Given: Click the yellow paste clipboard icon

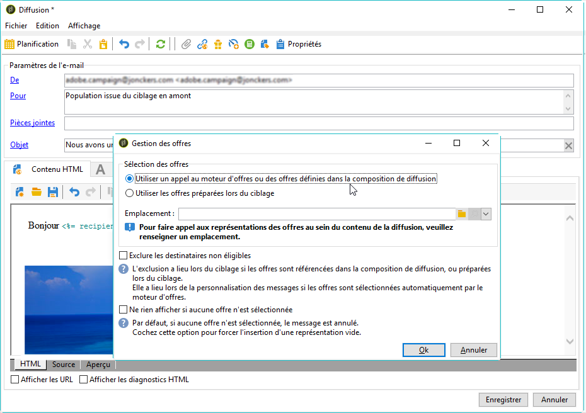Looking at the screenshot, I should point(103,44).
